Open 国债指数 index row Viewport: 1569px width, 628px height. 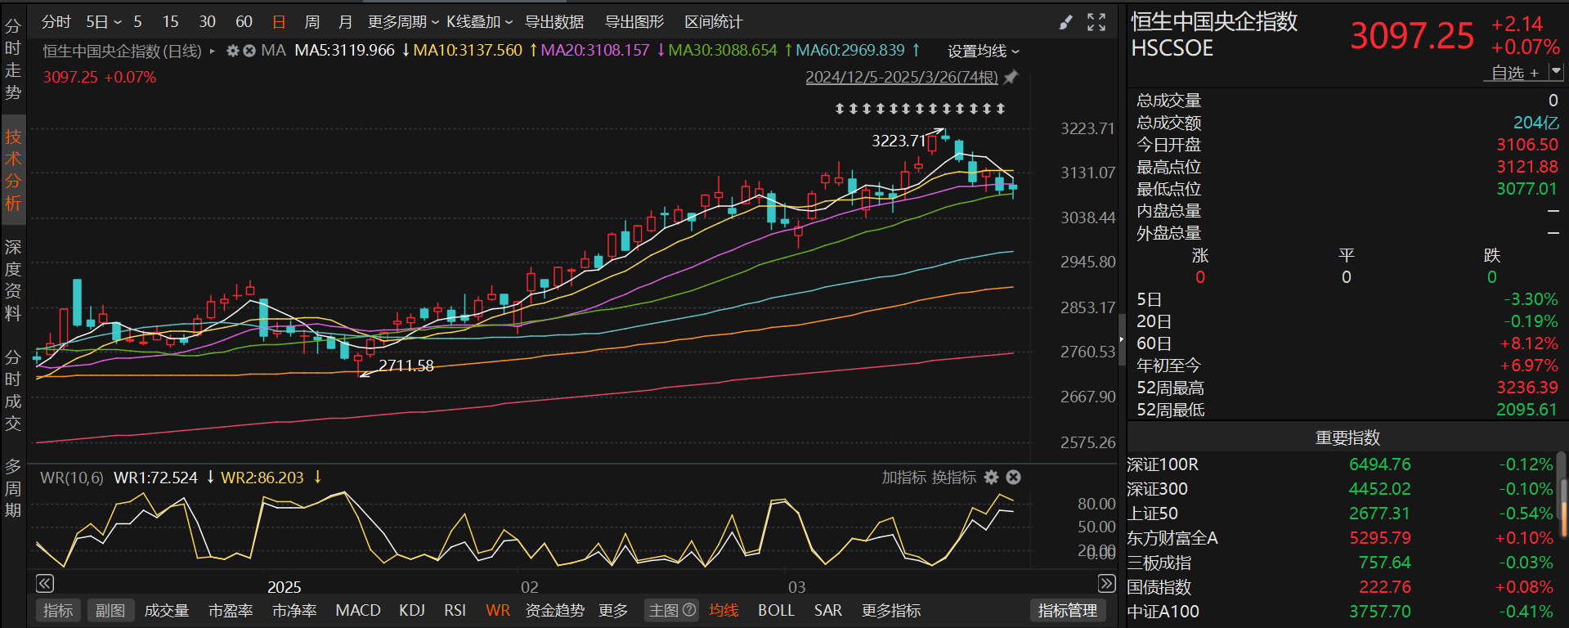coord(1341,587)
